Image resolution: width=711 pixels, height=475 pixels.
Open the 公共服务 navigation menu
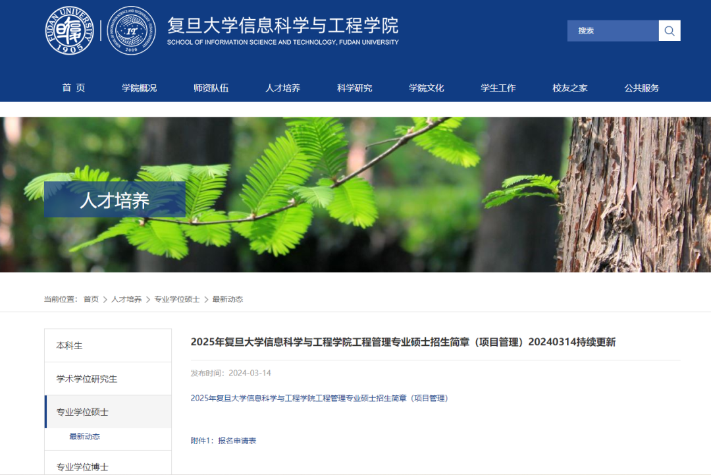tap(642, 88)
